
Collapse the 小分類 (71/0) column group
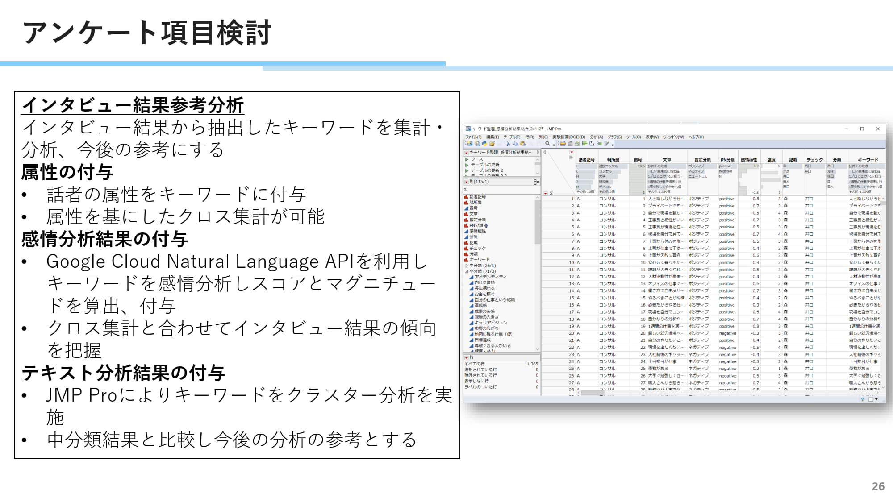point(467,271)
